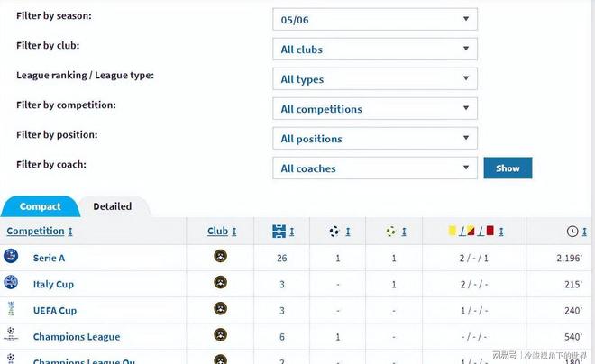Open the Serie A competition link
Image resolution: width=595 pixels, height=364 pixels.
[49, 258]
